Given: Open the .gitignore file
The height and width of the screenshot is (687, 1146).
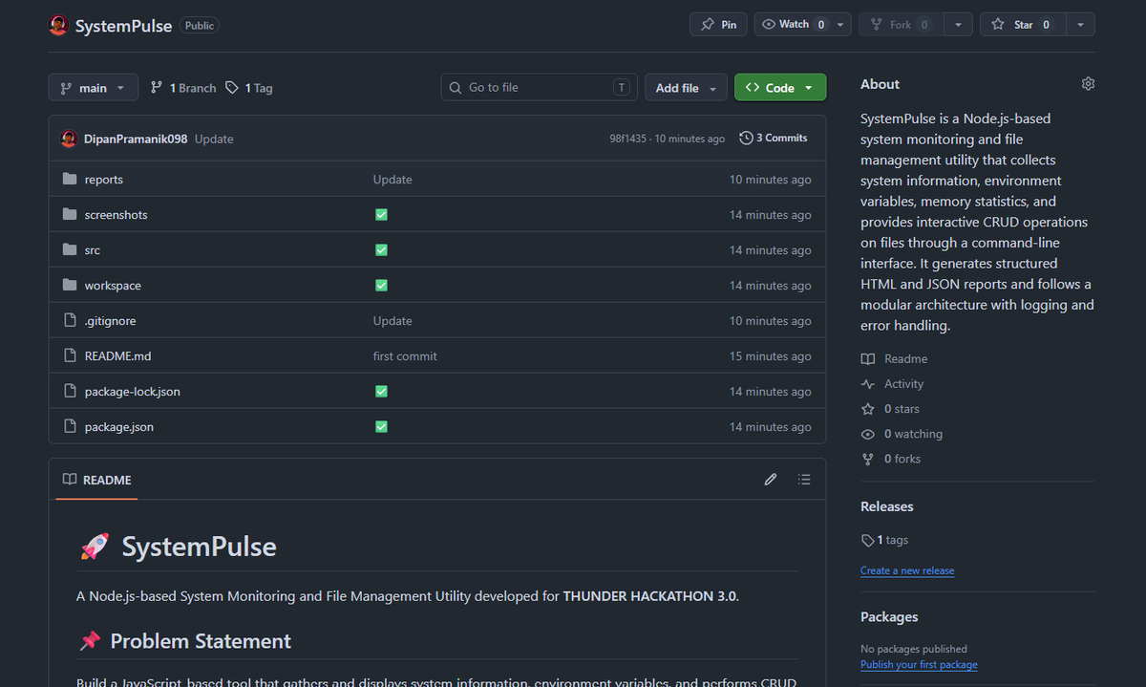Looking at the screenshot, I should [x=111, y=321].
